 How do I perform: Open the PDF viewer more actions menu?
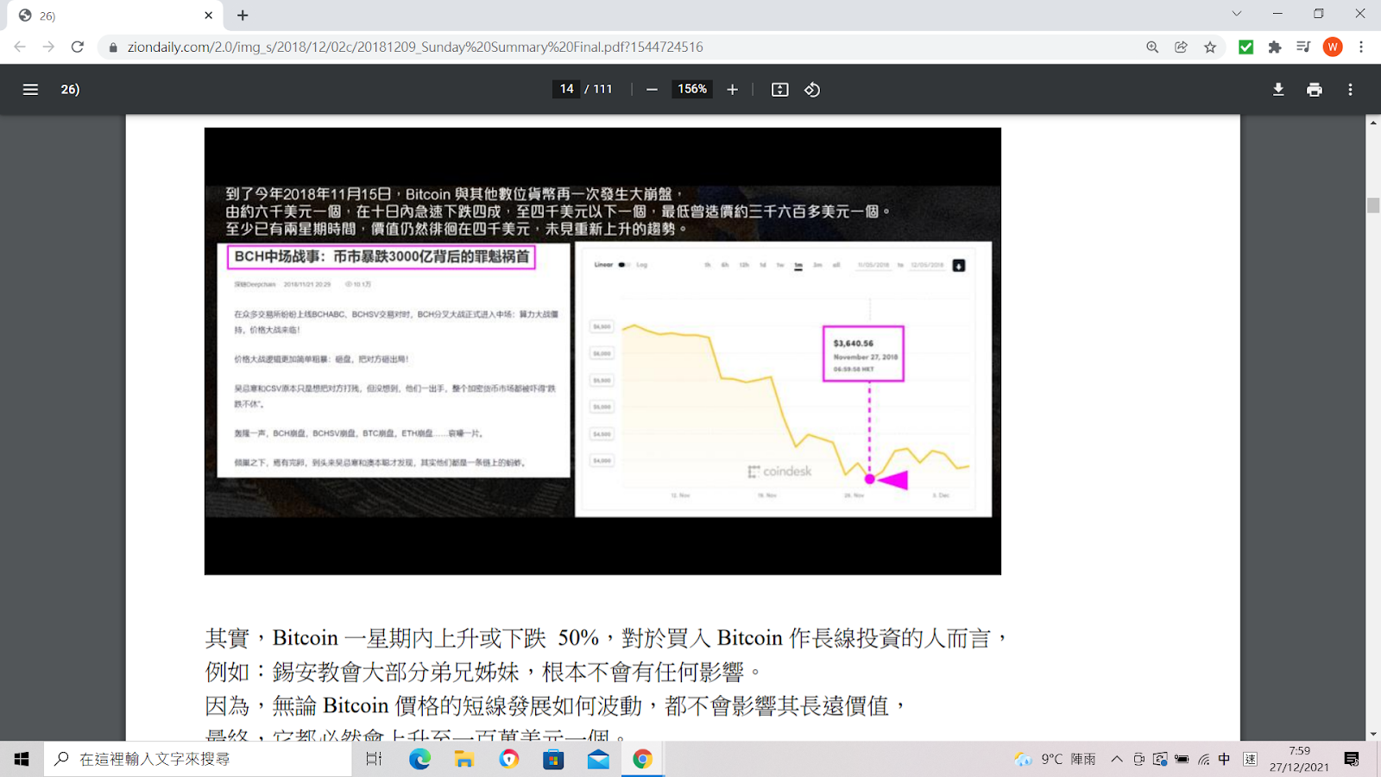[1351, 89]
